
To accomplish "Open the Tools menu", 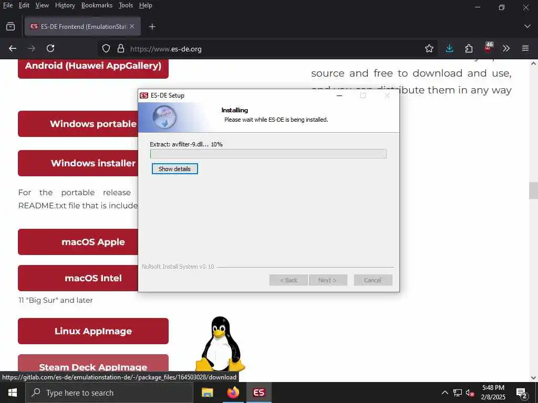I will [126, 5].
